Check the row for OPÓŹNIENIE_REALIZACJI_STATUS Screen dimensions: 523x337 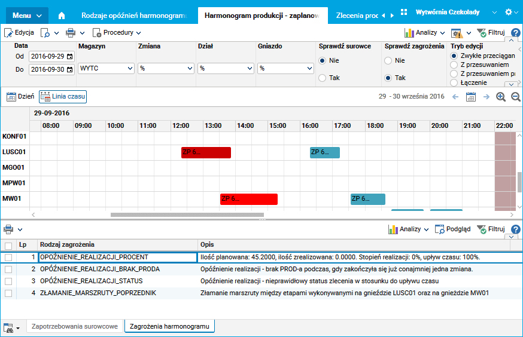[x=8, y=281]
